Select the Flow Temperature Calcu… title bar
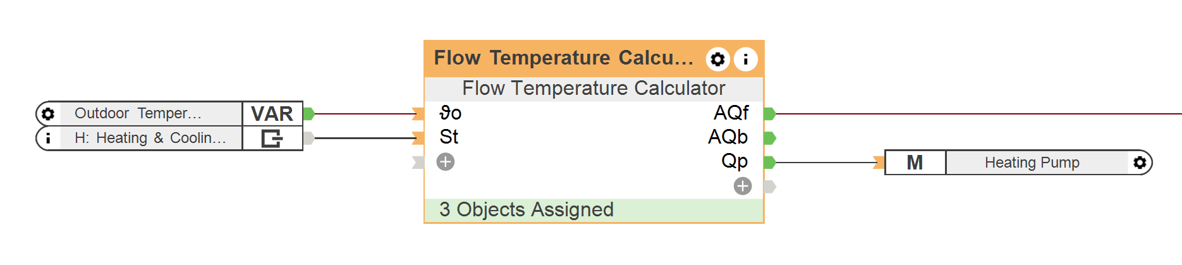The image size is (1182, 265). pos(563,58)
